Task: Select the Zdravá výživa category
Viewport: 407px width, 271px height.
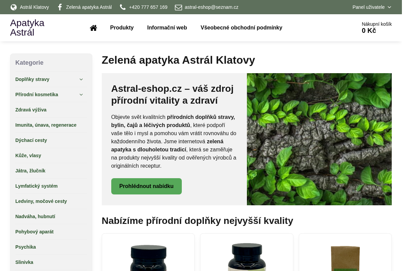Action: tap(31, 110)
